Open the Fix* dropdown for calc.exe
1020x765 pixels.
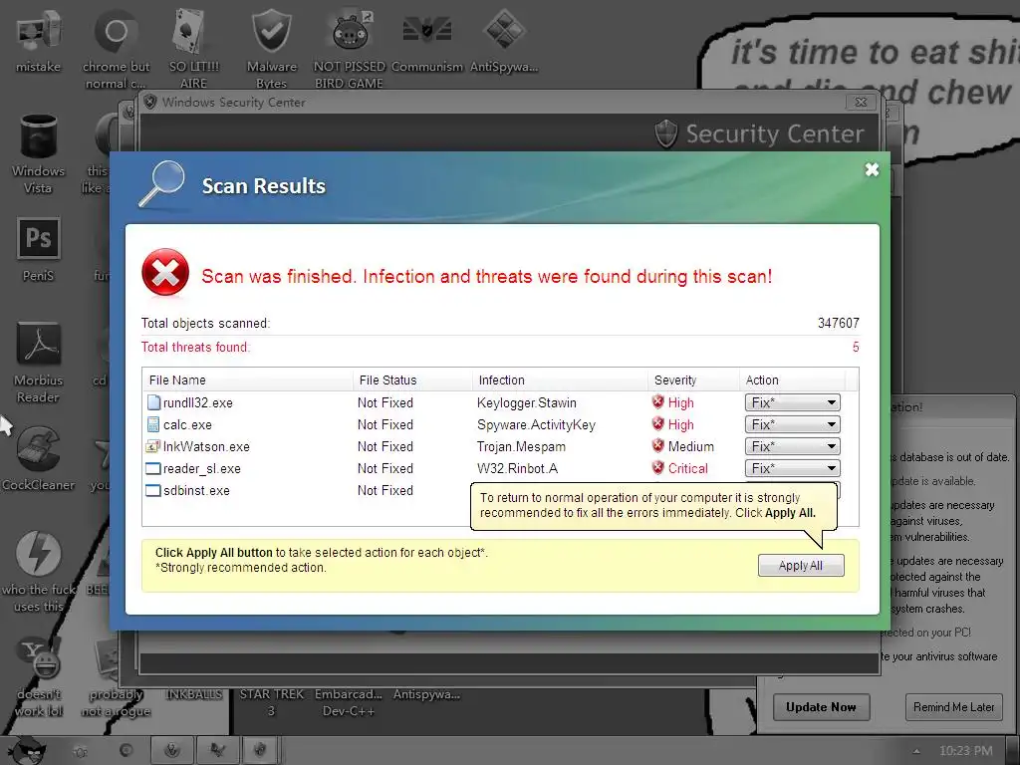(792, 424)
